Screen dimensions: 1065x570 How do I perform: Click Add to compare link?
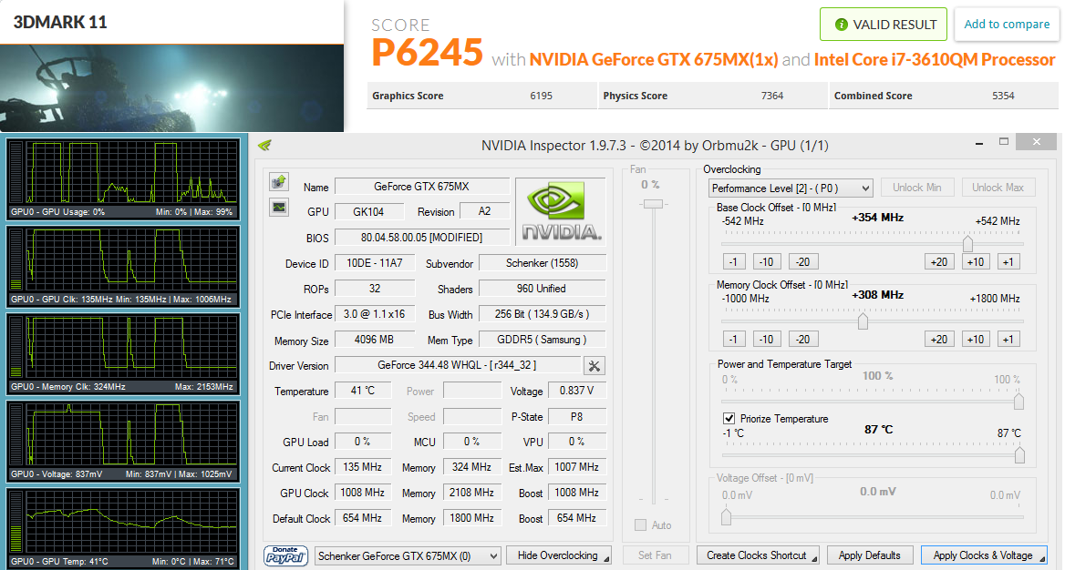[x=1007, y=25]
